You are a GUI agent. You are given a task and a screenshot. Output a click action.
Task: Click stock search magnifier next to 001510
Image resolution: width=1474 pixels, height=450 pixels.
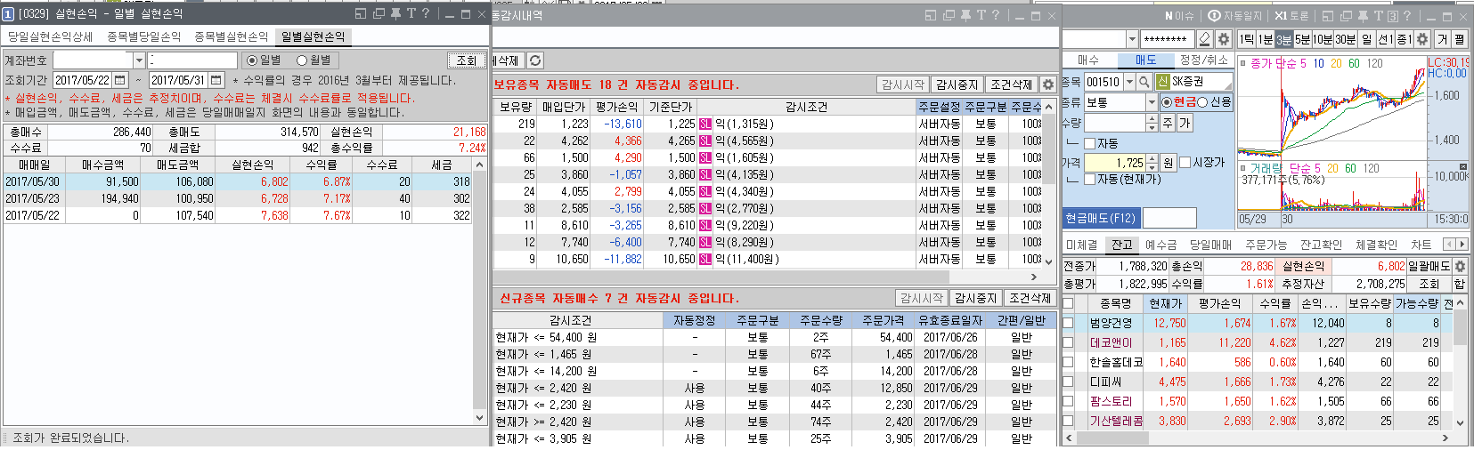pos(1144,81)
